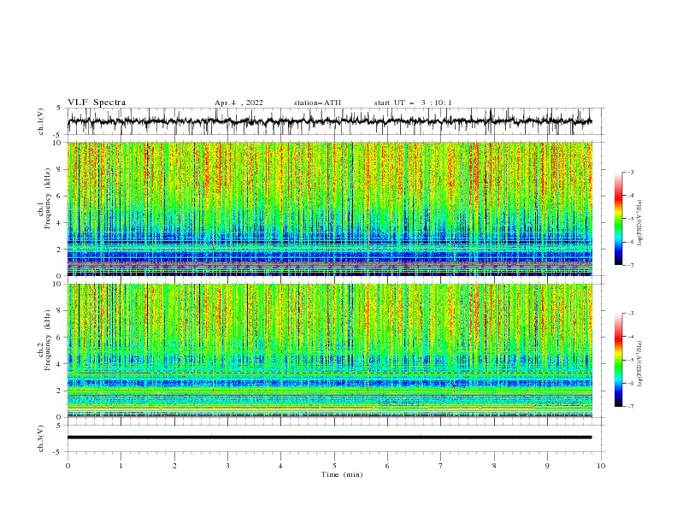Image resolution: width=677 pixels, height=523 pixels.
Task: Click the '10' tick label on time axis
Action: [601, 466]
